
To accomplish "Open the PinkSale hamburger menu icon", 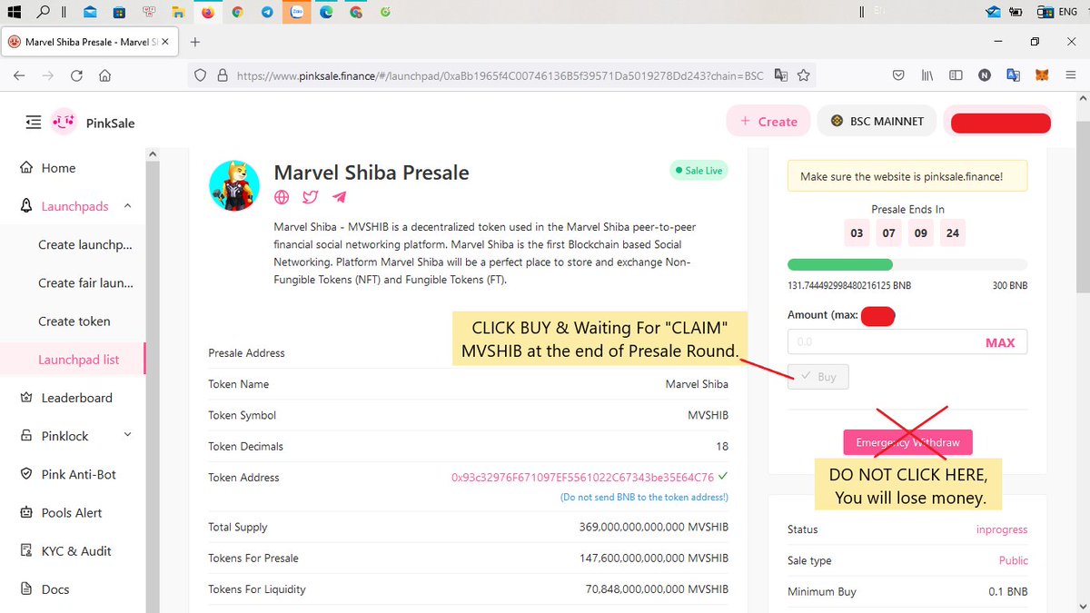I will pyautogui.click(x=34, y=122).
